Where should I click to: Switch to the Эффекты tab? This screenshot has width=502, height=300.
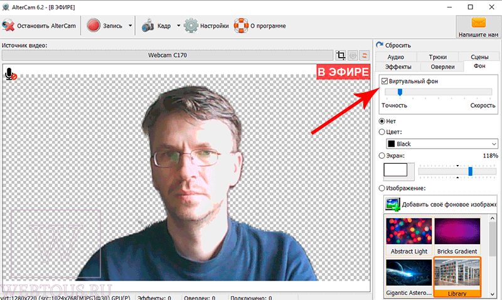pos(398,67)
